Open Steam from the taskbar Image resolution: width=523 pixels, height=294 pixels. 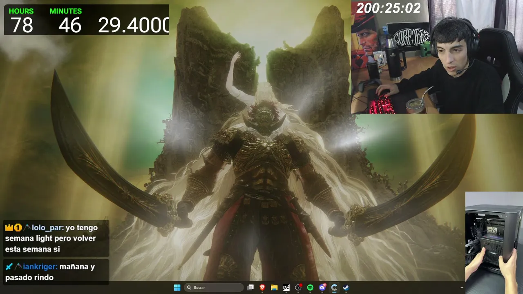coord(346,287)
